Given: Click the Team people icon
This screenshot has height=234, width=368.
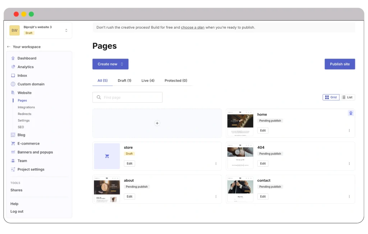Looking at the screenshot, I should (x=13, y=160).
